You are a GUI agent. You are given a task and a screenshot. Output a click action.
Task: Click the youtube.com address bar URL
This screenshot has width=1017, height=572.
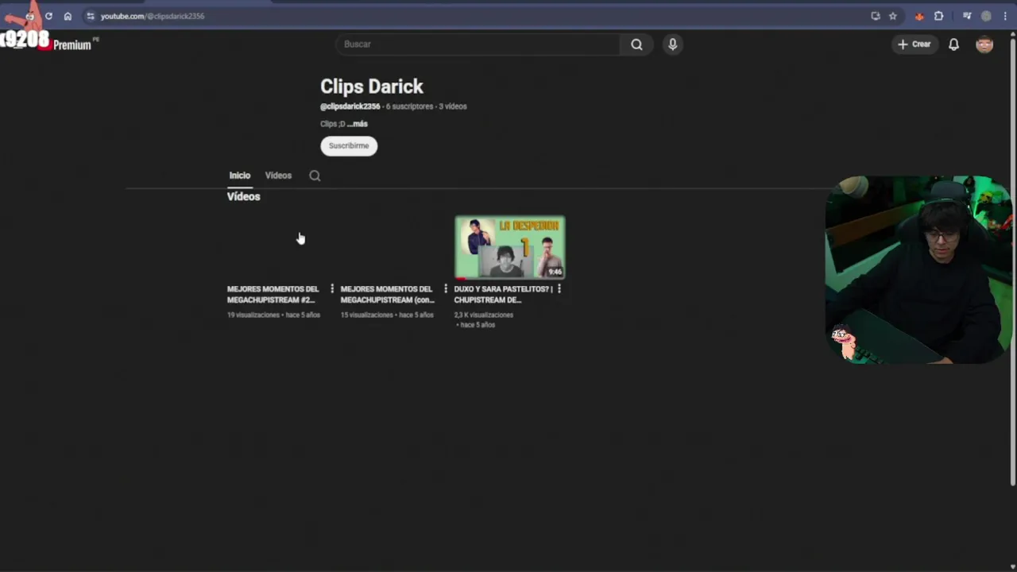tap(153, 16)
